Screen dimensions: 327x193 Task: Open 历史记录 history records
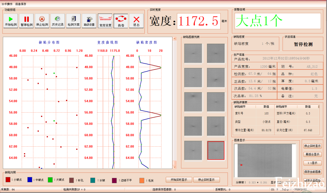click(58, 21)
